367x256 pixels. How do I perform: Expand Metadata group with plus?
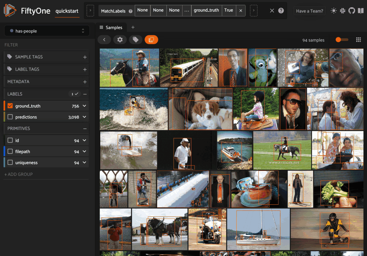[x=85, y=82]
